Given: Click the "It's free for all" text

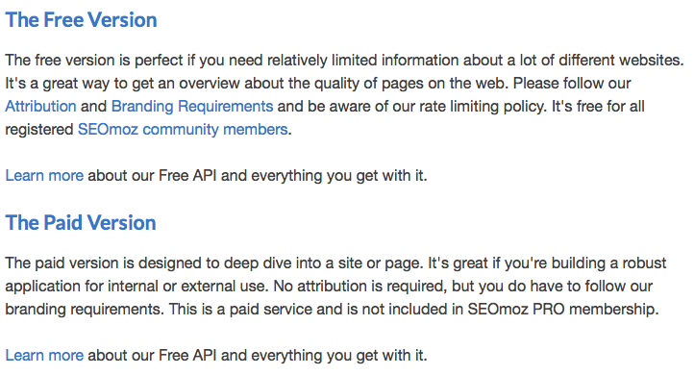Looking at the screenshot, I should tap(598, 107).
